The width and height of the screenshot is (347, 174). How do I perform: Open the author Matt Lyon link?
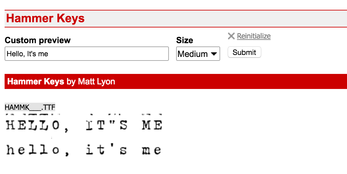96,81
